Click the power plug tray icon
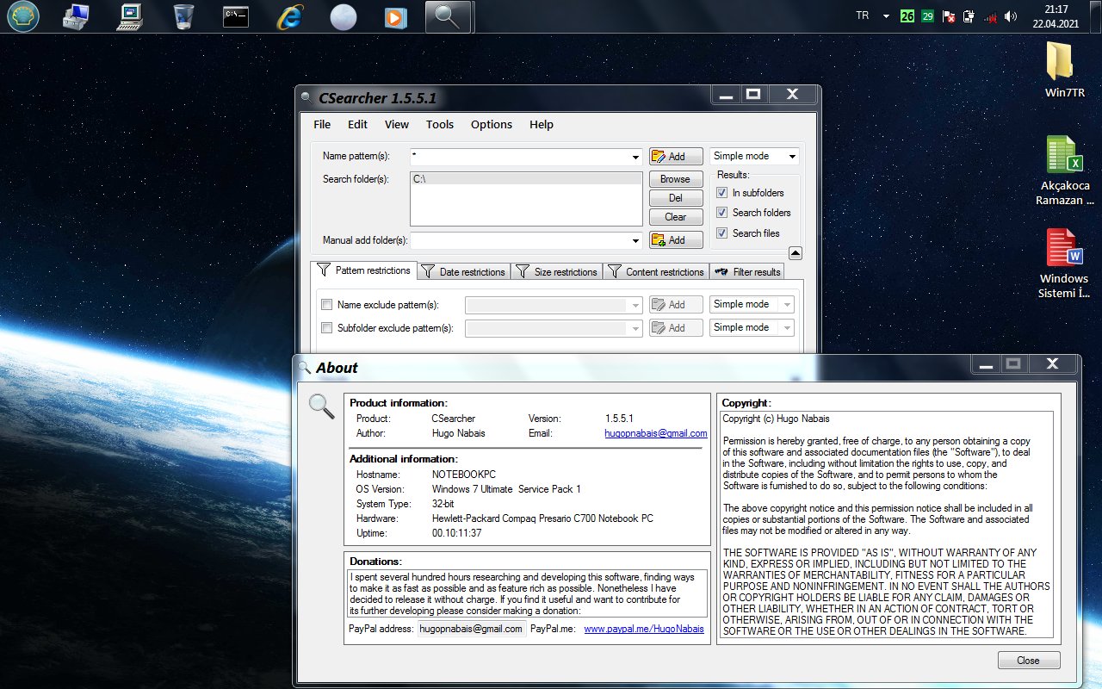 969,16
